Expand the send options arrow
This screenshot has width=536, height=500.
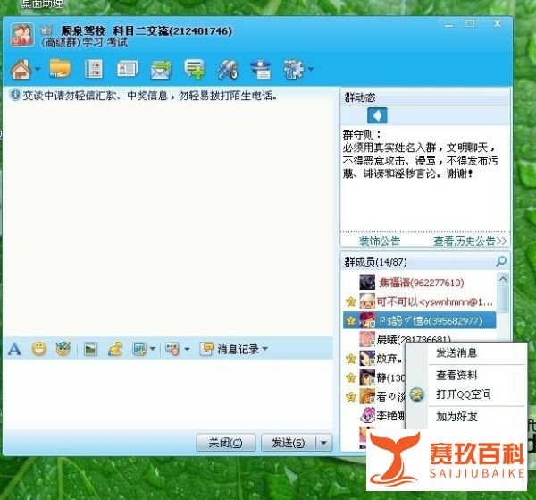(324, 443)
